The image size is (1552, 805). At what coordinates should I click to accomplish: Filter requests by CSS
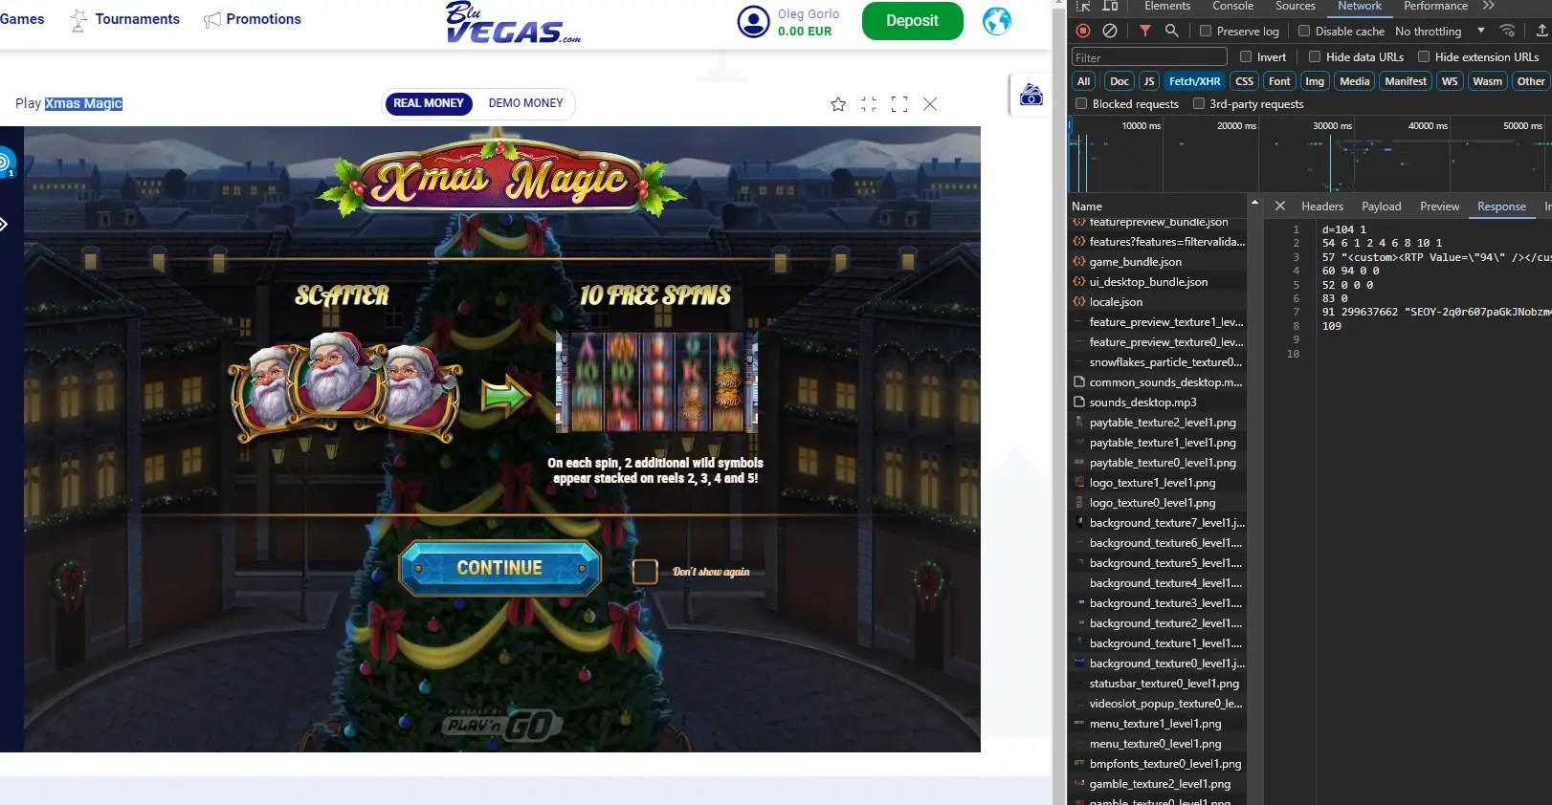click(x=1244, y=81)
